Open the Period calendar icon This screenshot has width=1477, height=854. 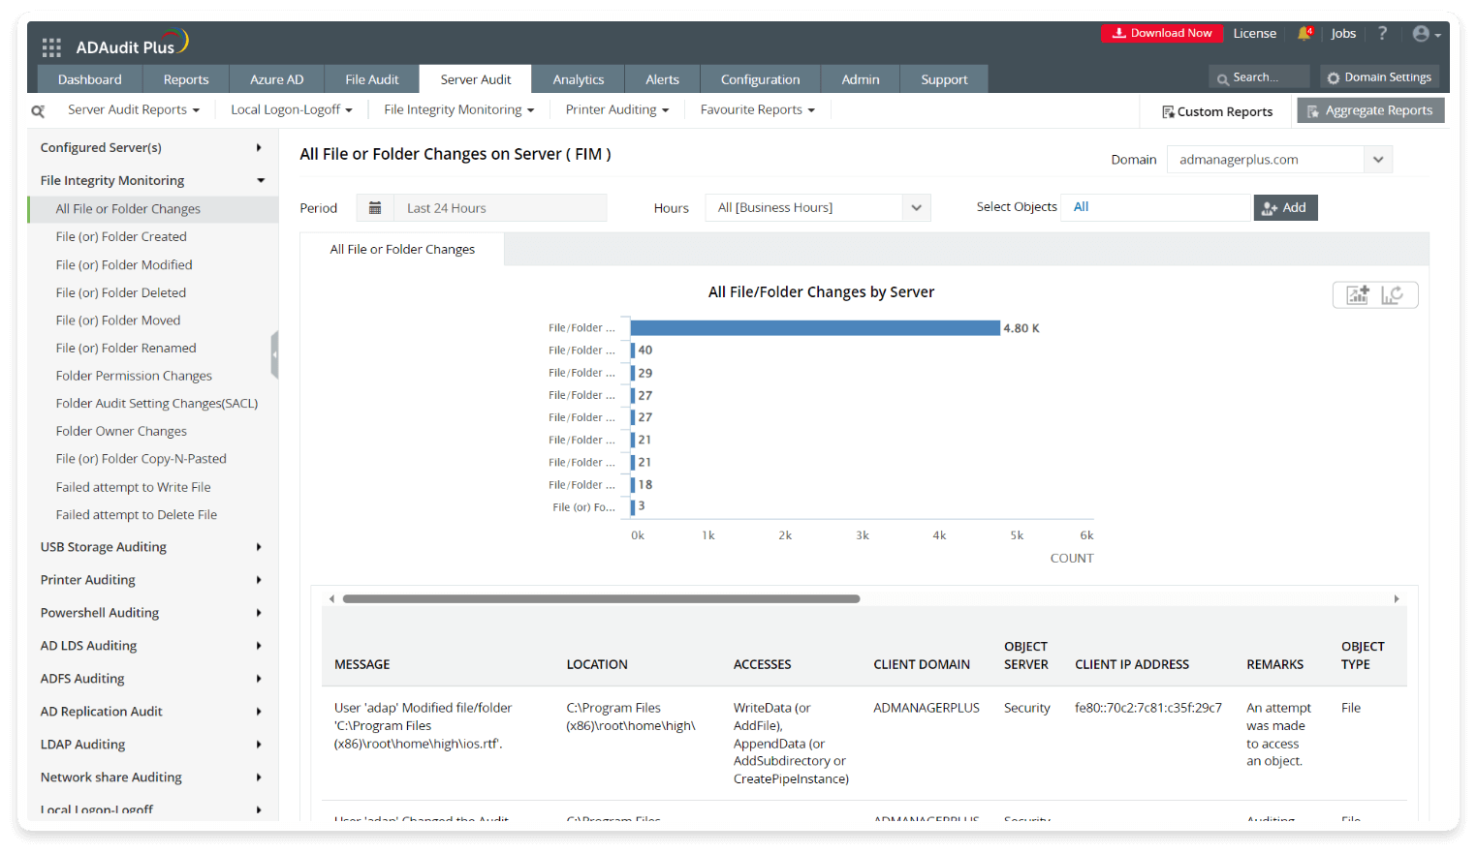[x=375, y=208]
